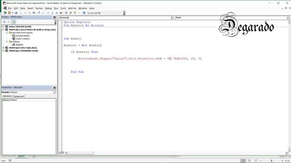Save the workbook with the disk icon

[16, 13]
